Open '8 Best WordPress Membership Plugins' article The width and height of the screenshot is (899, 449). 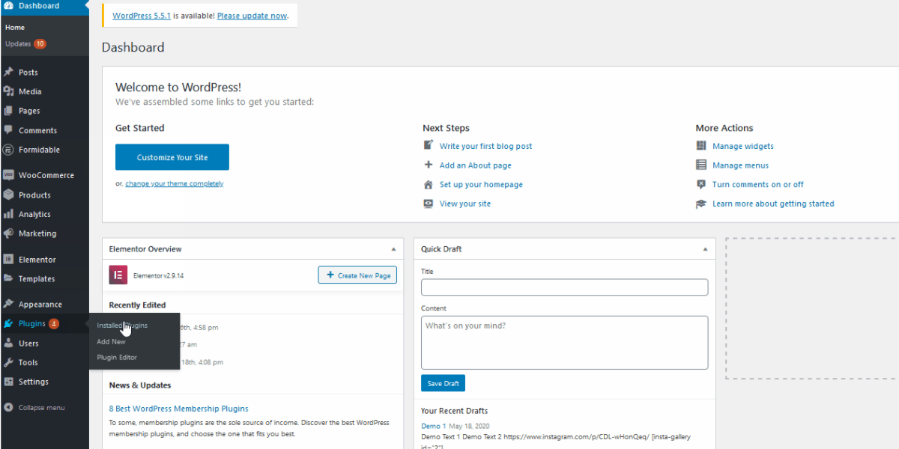pyautogui.click(x=179, y=409)
